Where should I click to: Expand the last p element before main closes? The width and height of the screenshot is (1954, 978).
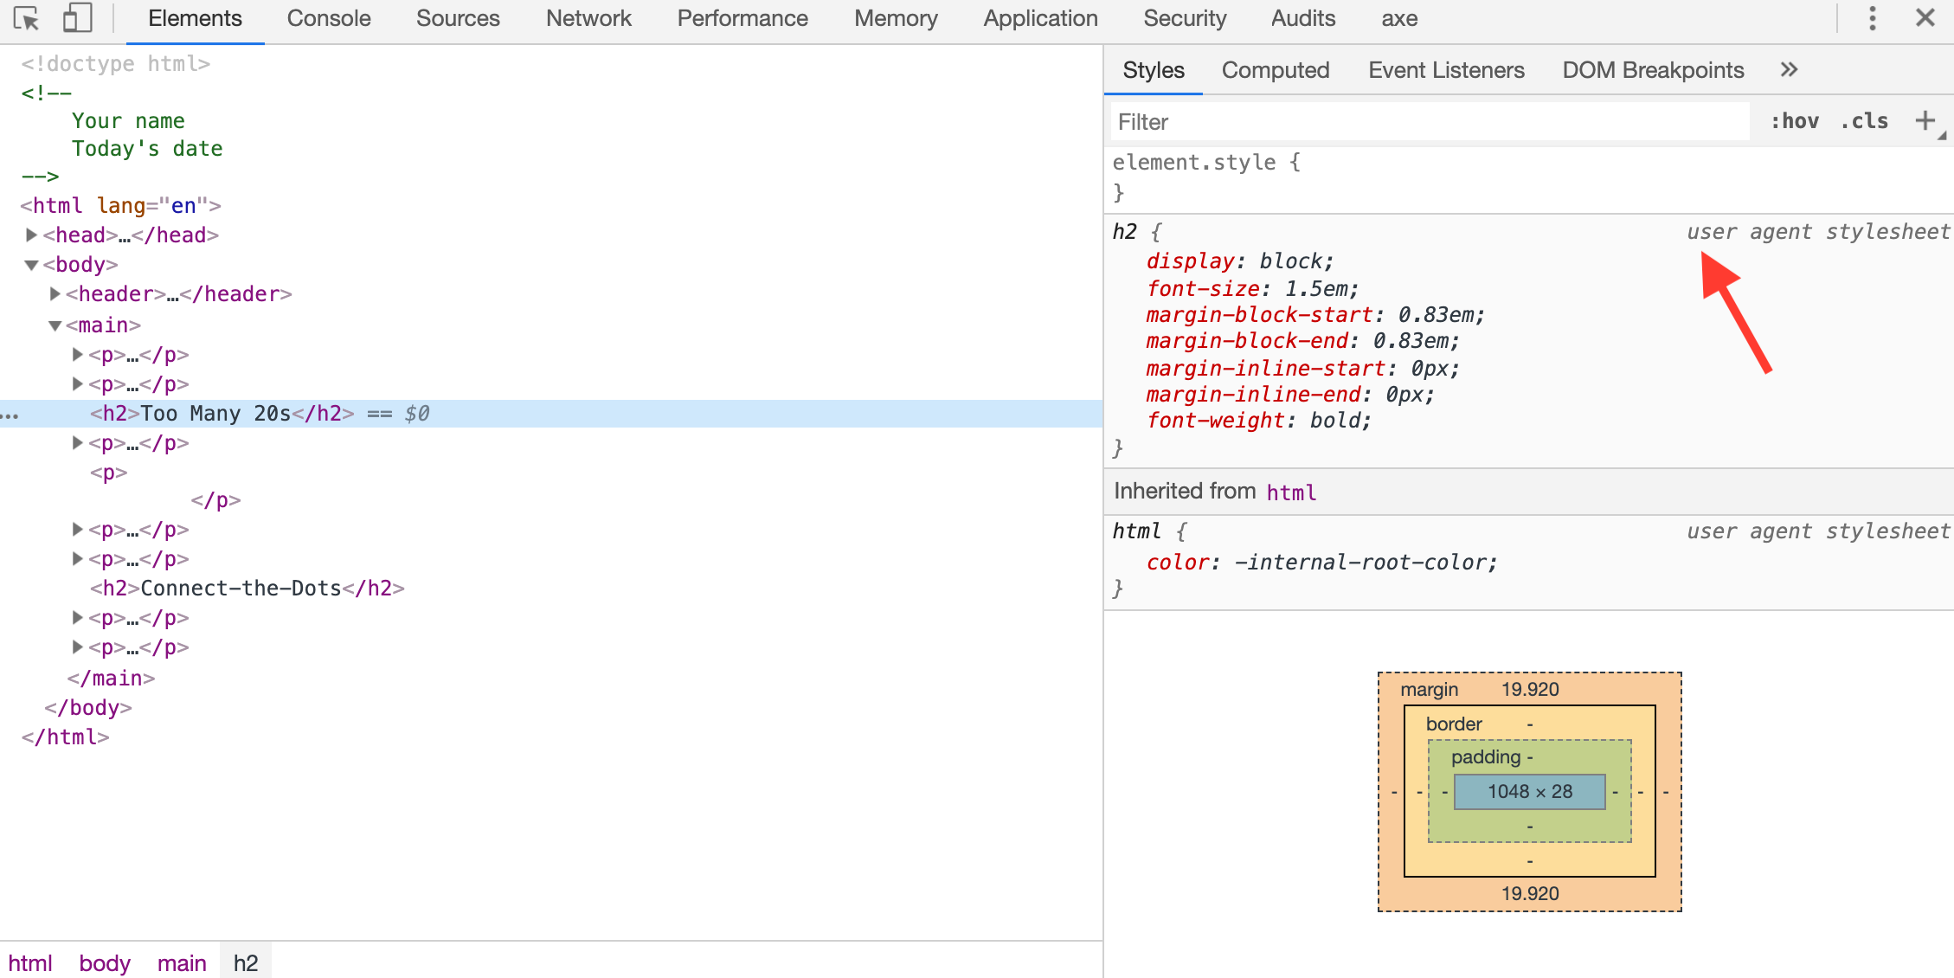pyautogui.click(x=77, y=647)
